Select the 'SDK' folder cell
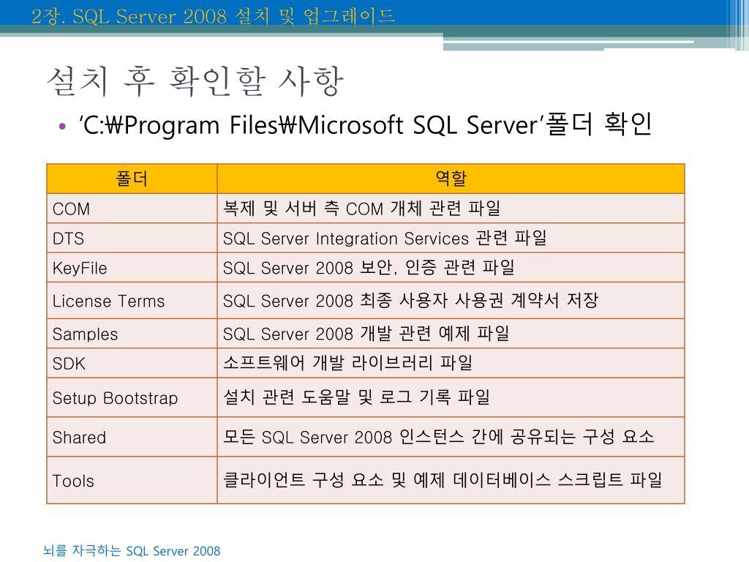The height and width of the screenshot is (562, 749). 132,363
